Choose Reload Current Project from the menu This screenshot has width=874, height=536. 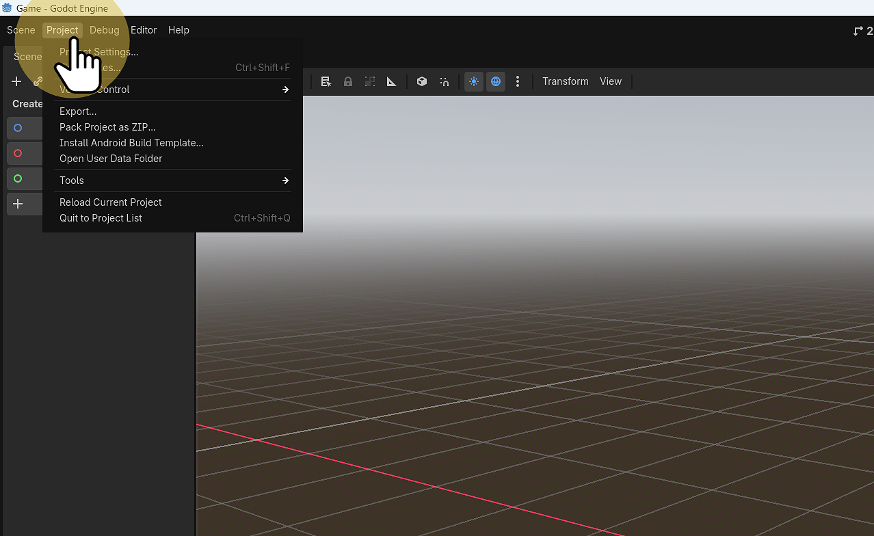110,202
